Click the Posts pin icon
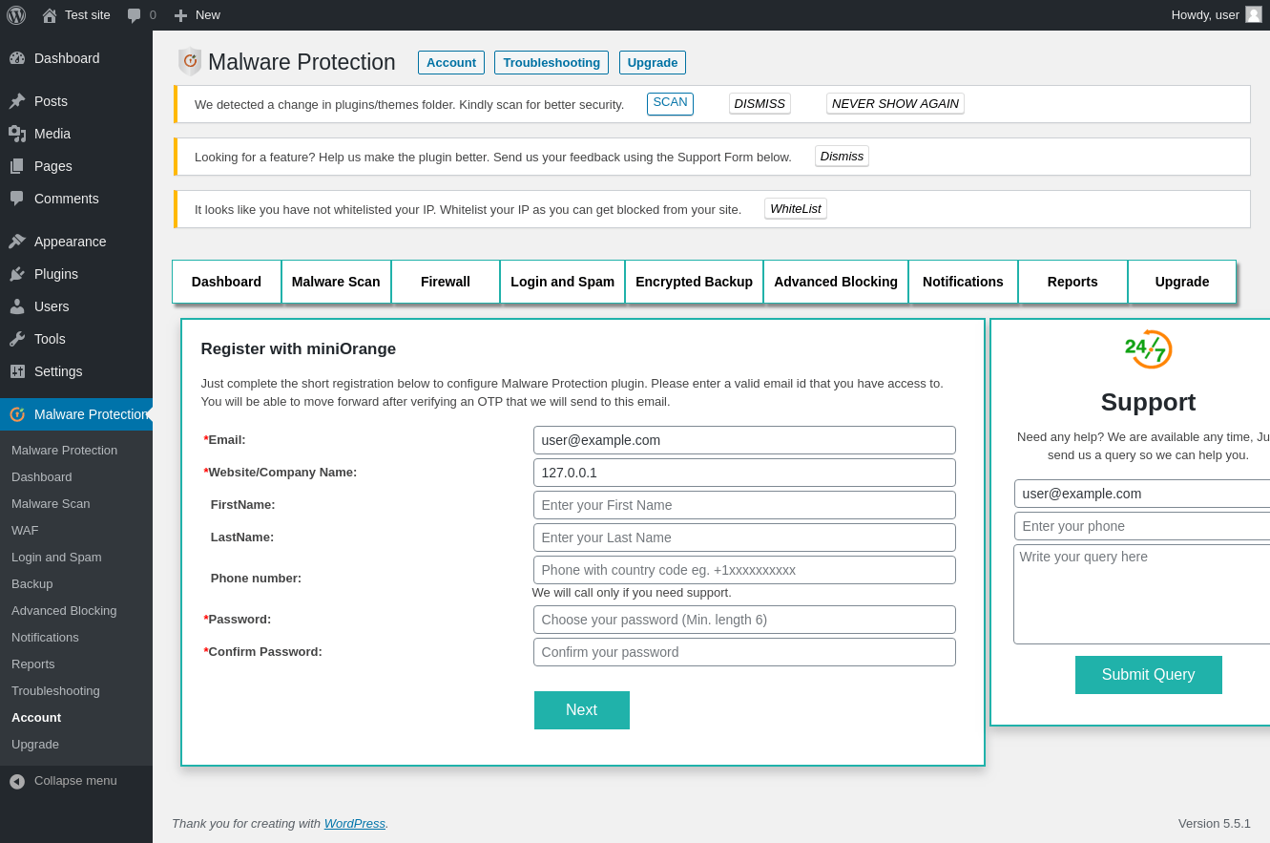The height and width of the screenshot is (843, 1270). [17, 101]
